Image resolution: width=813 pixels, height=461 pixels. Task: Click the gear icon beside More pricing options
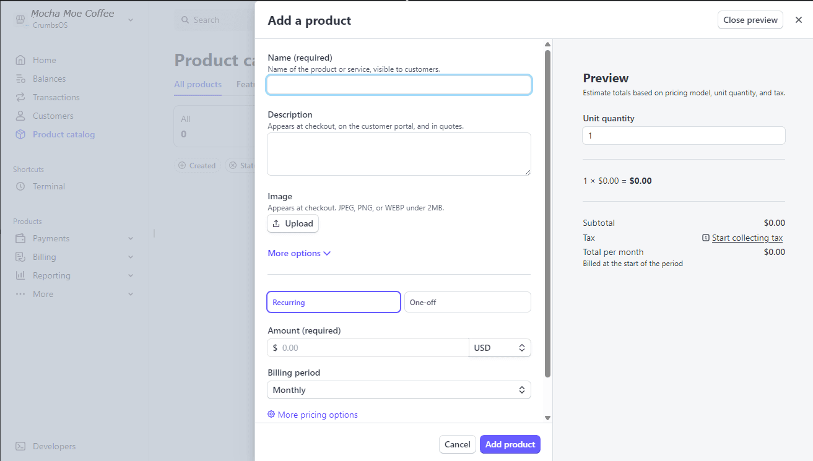[x=271, y=415]
